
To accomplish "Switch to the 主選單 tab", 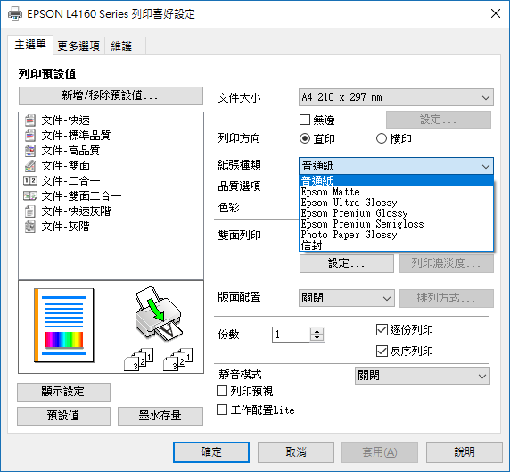I will click(30, 45).
